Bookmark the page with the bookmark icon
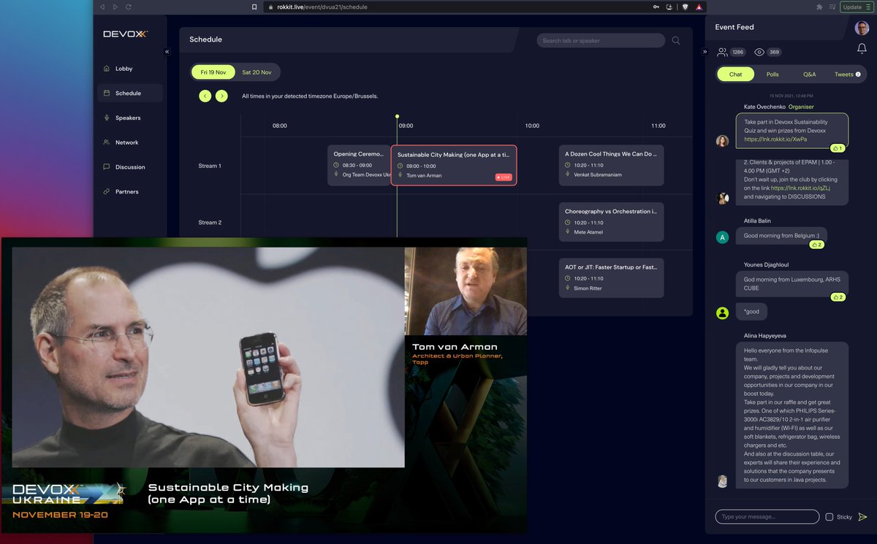The width and height of the screenshot is (877, 544). point(254,7)
